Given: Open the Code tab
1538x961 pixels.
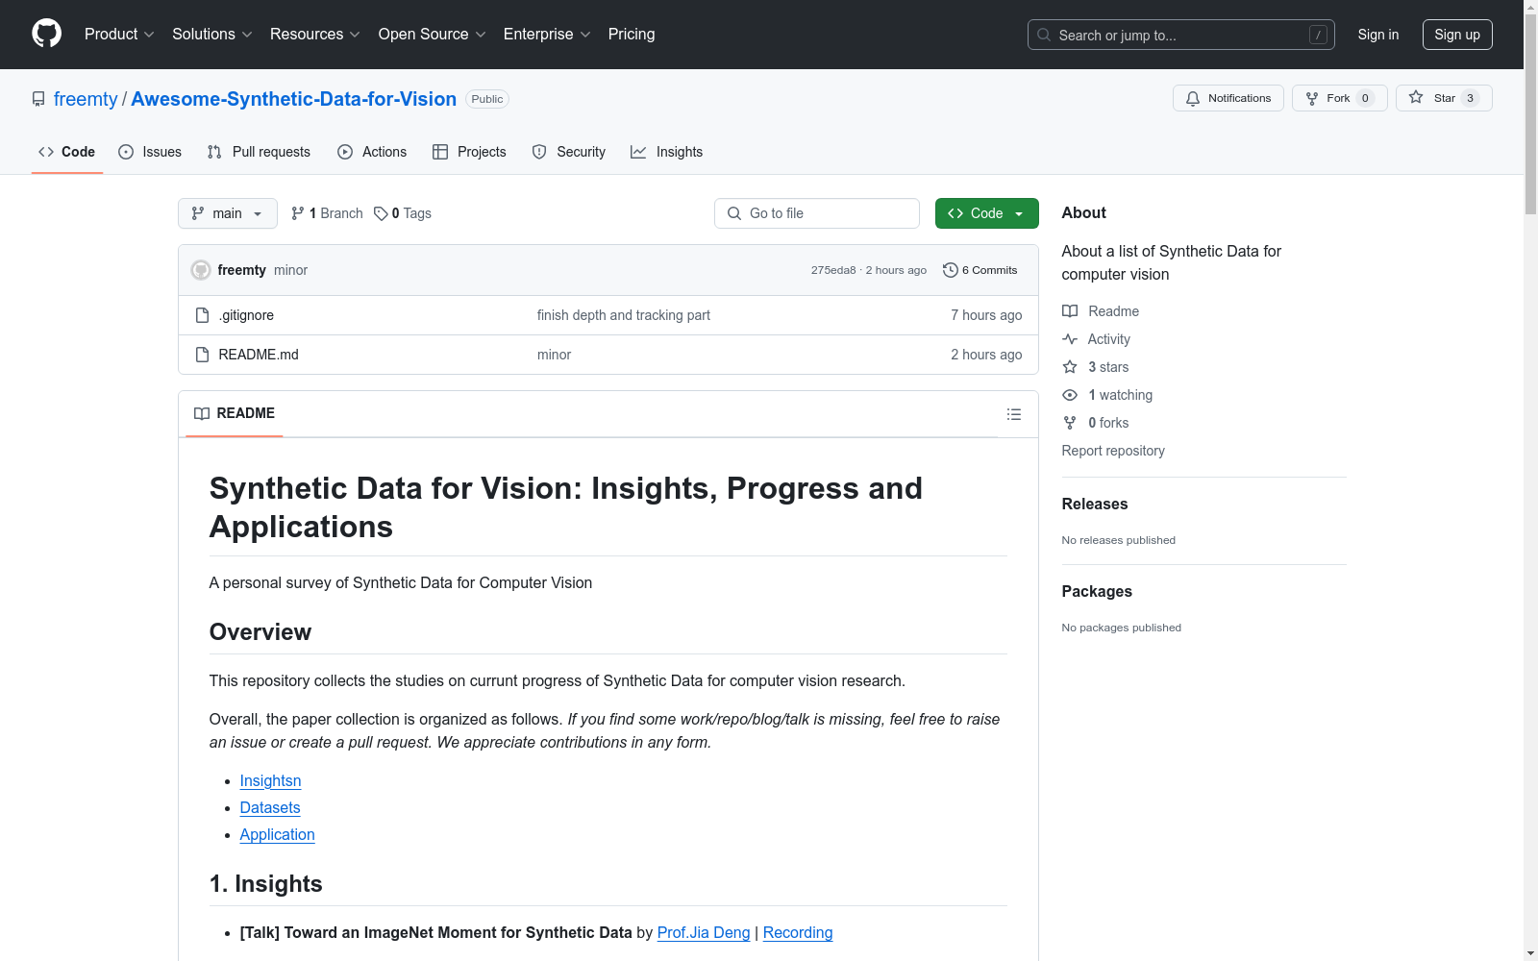Looking at the screenshot, I should tap(67, 152).
